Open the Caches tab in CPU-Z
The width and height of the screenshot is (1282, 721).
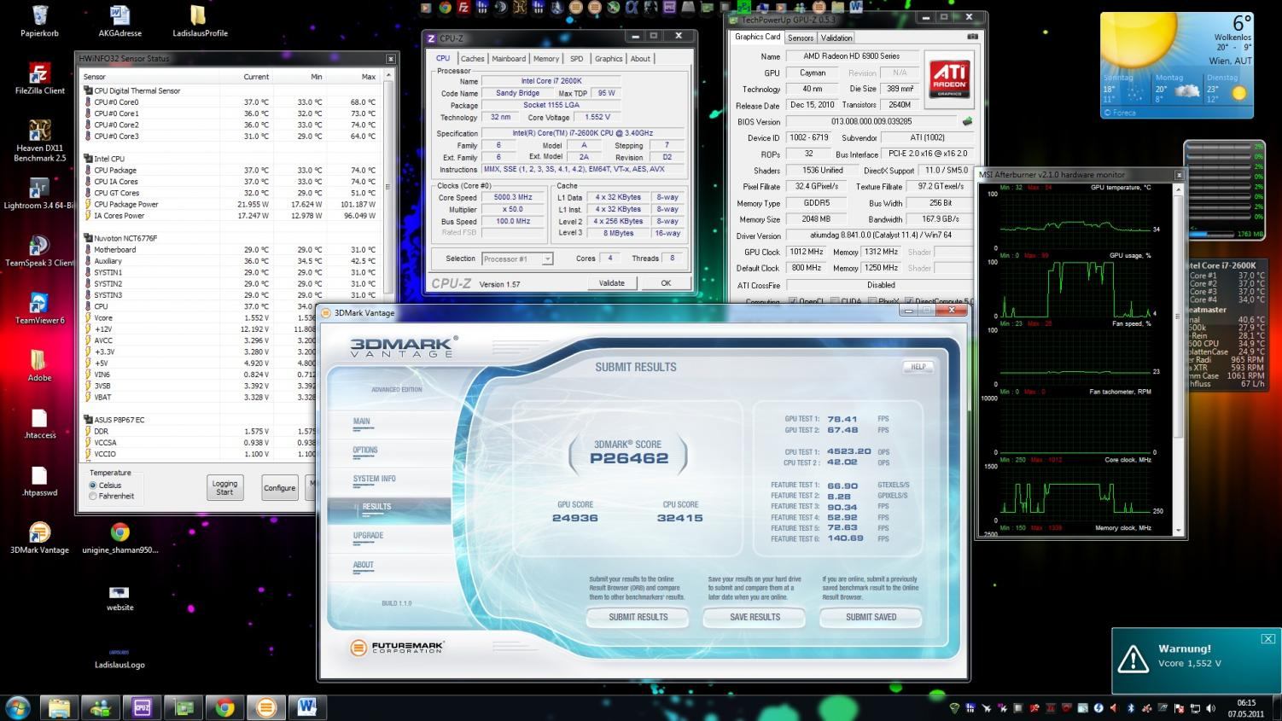pos(472,59)
